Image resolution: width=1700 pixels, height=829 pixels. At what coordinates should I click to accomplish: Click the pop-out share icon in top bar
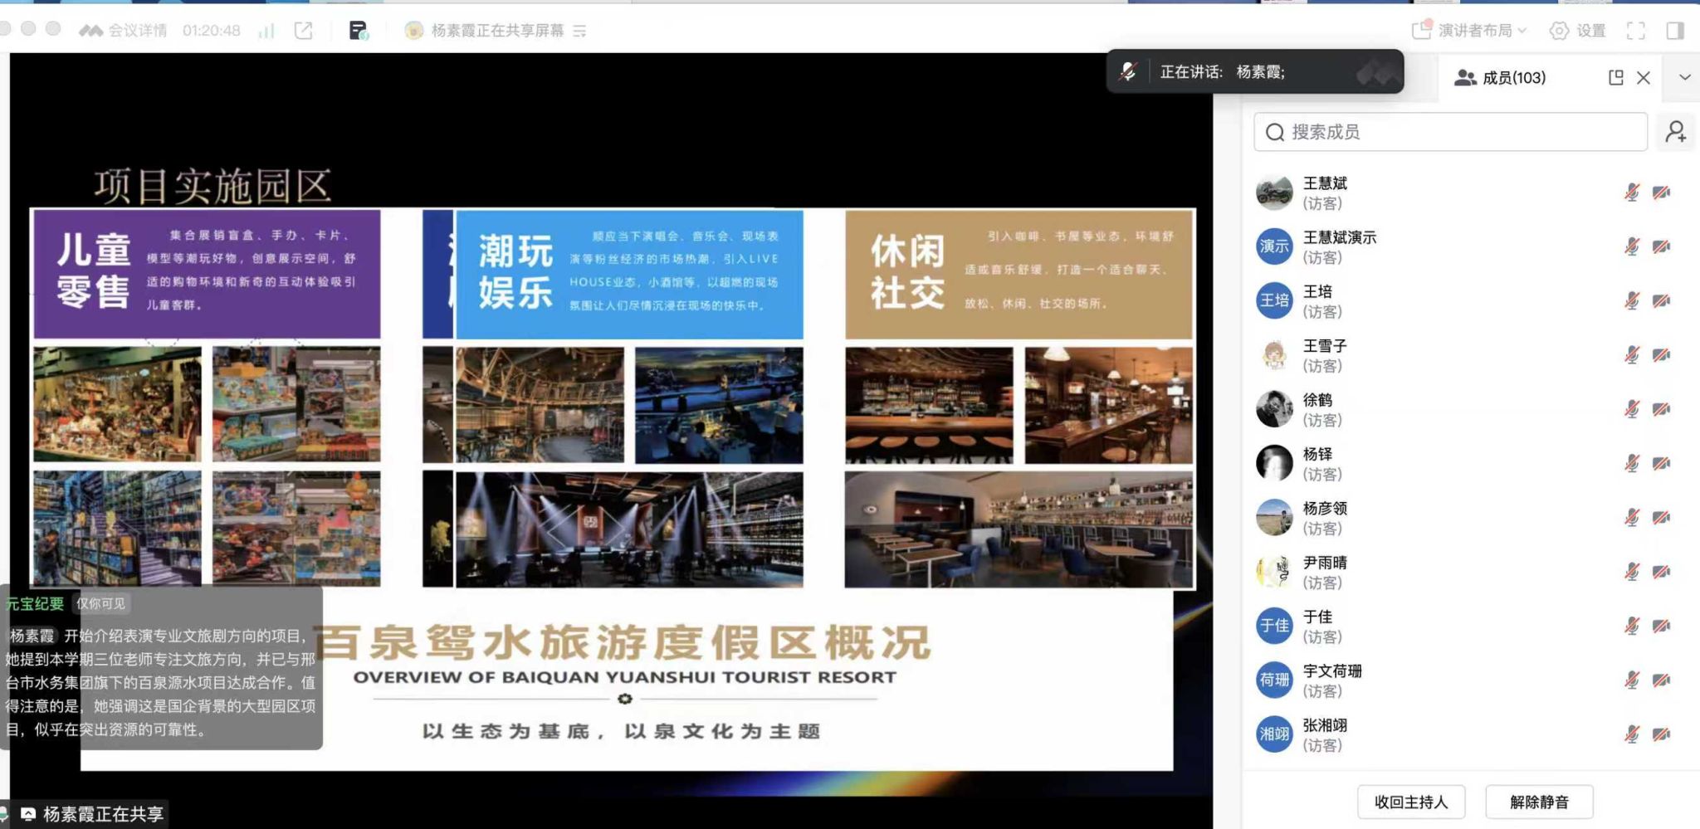pos(304,31)
